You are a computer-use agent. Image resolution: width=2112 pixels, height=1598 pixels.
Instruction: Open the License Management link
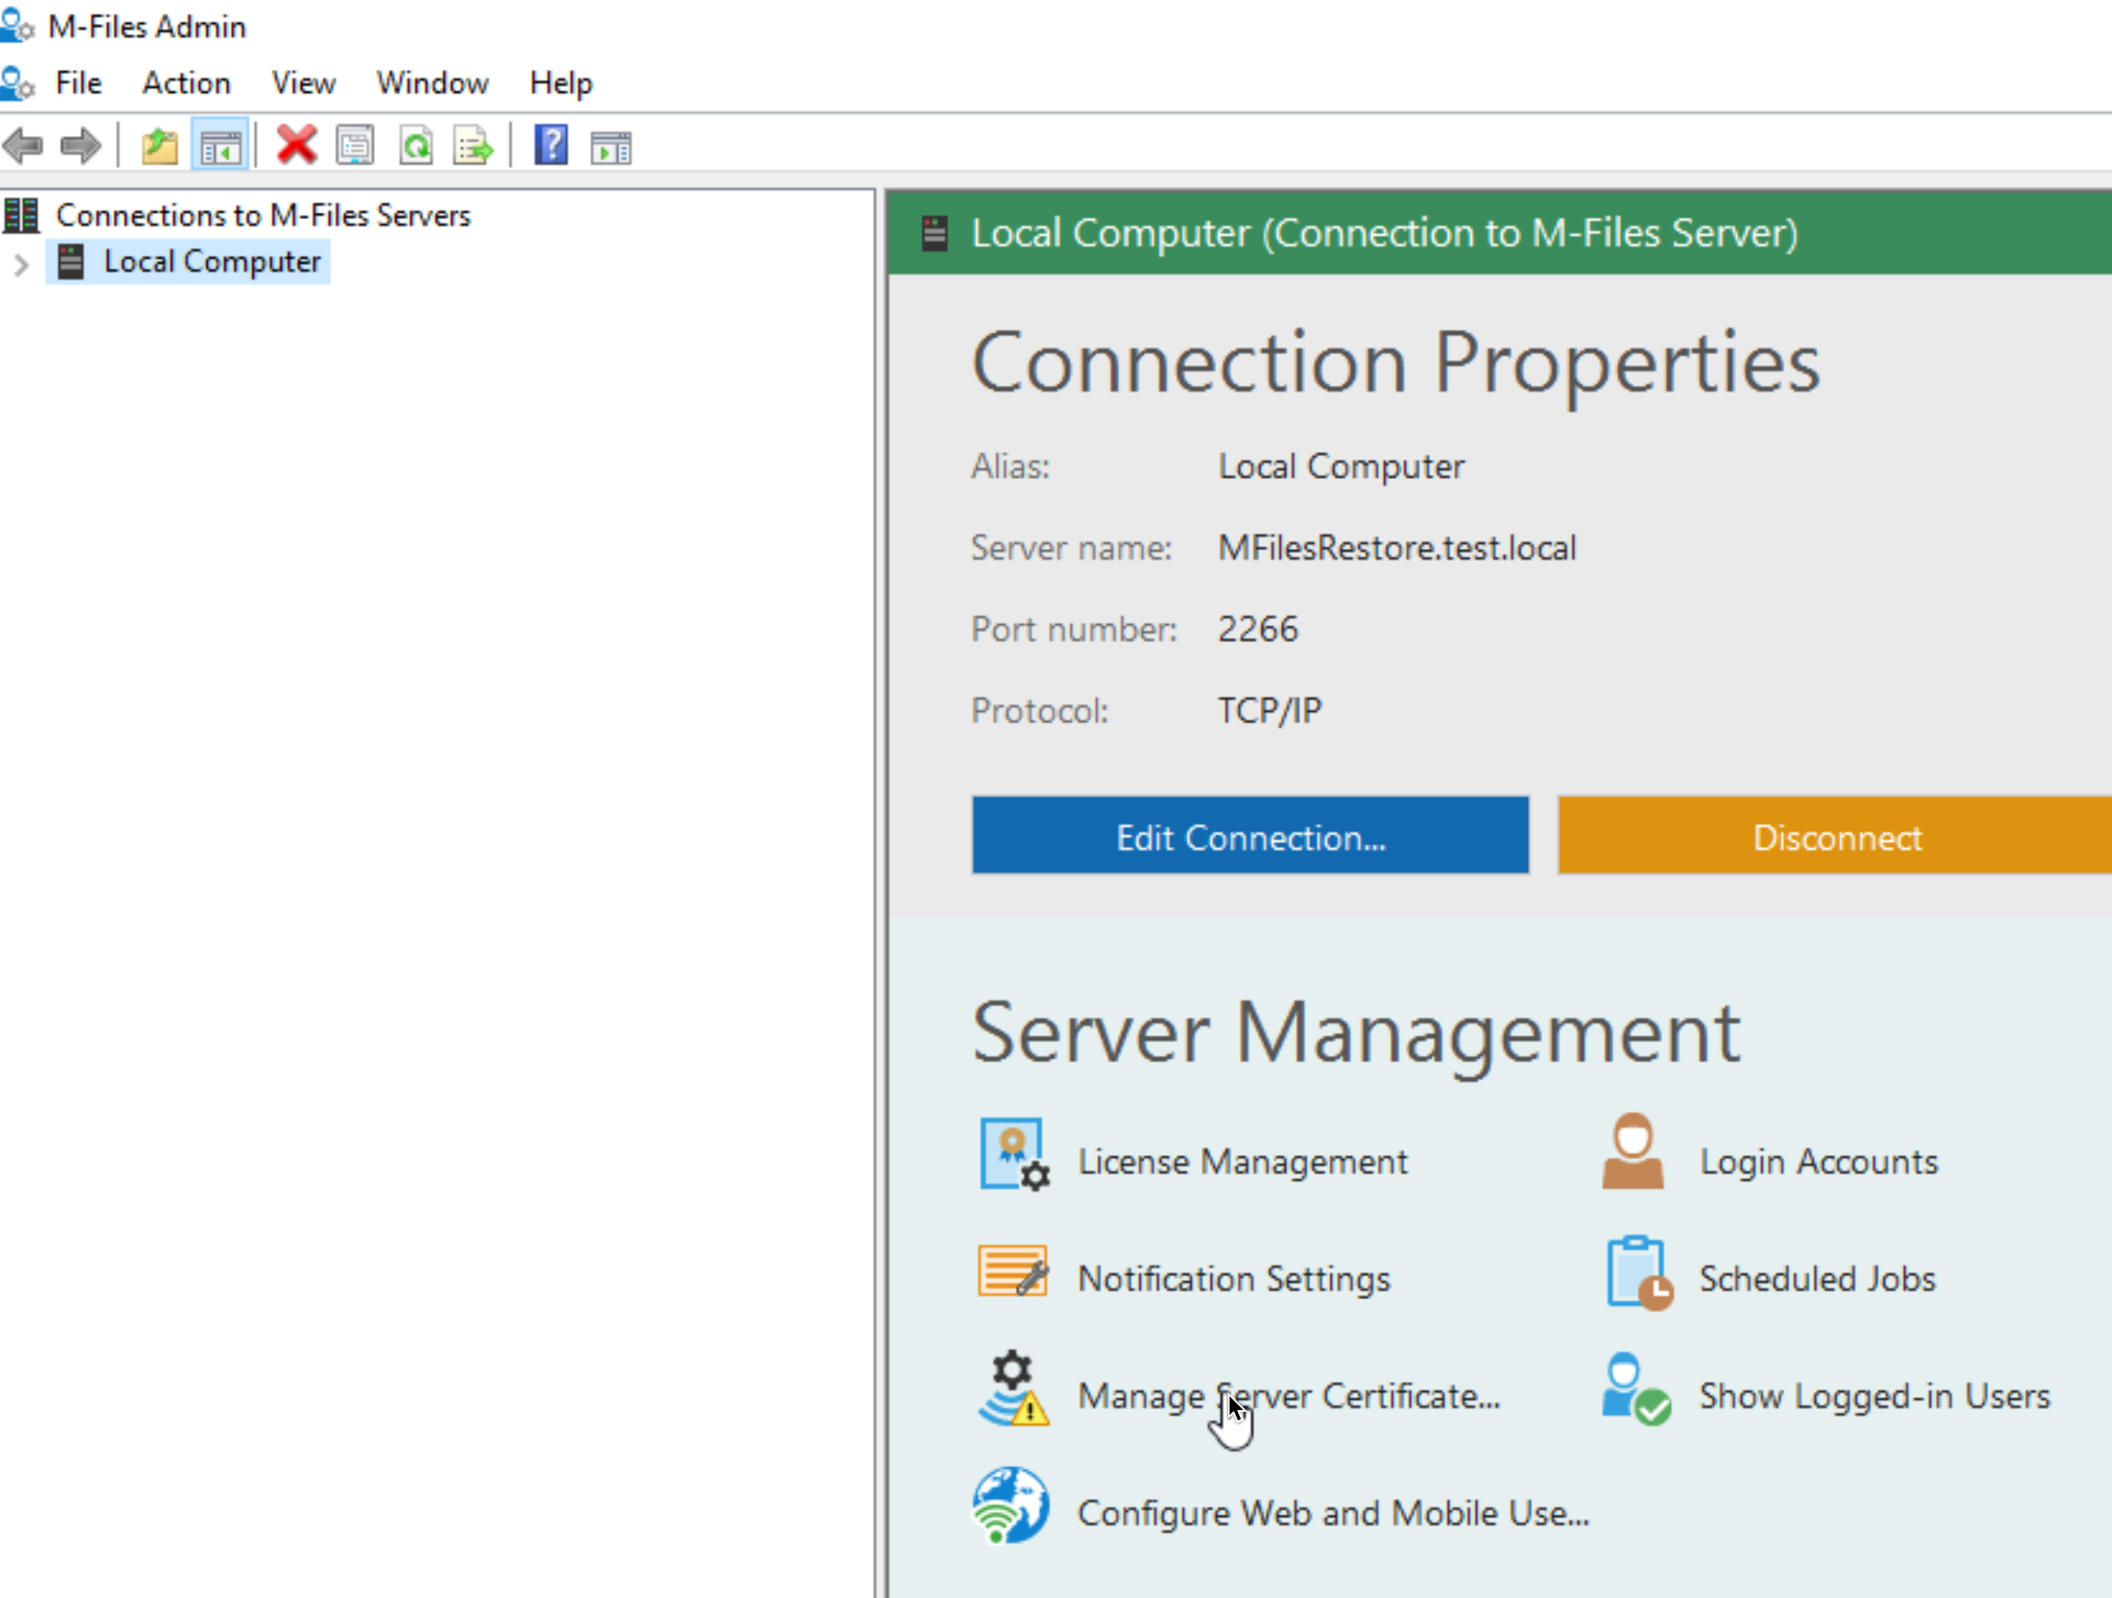[1243, 1162]
